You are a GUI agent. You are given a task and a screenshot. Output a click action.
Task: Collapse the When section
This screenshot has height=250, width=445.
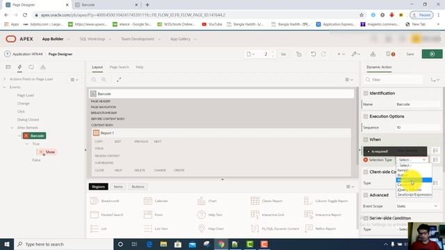tap(366, 140)
